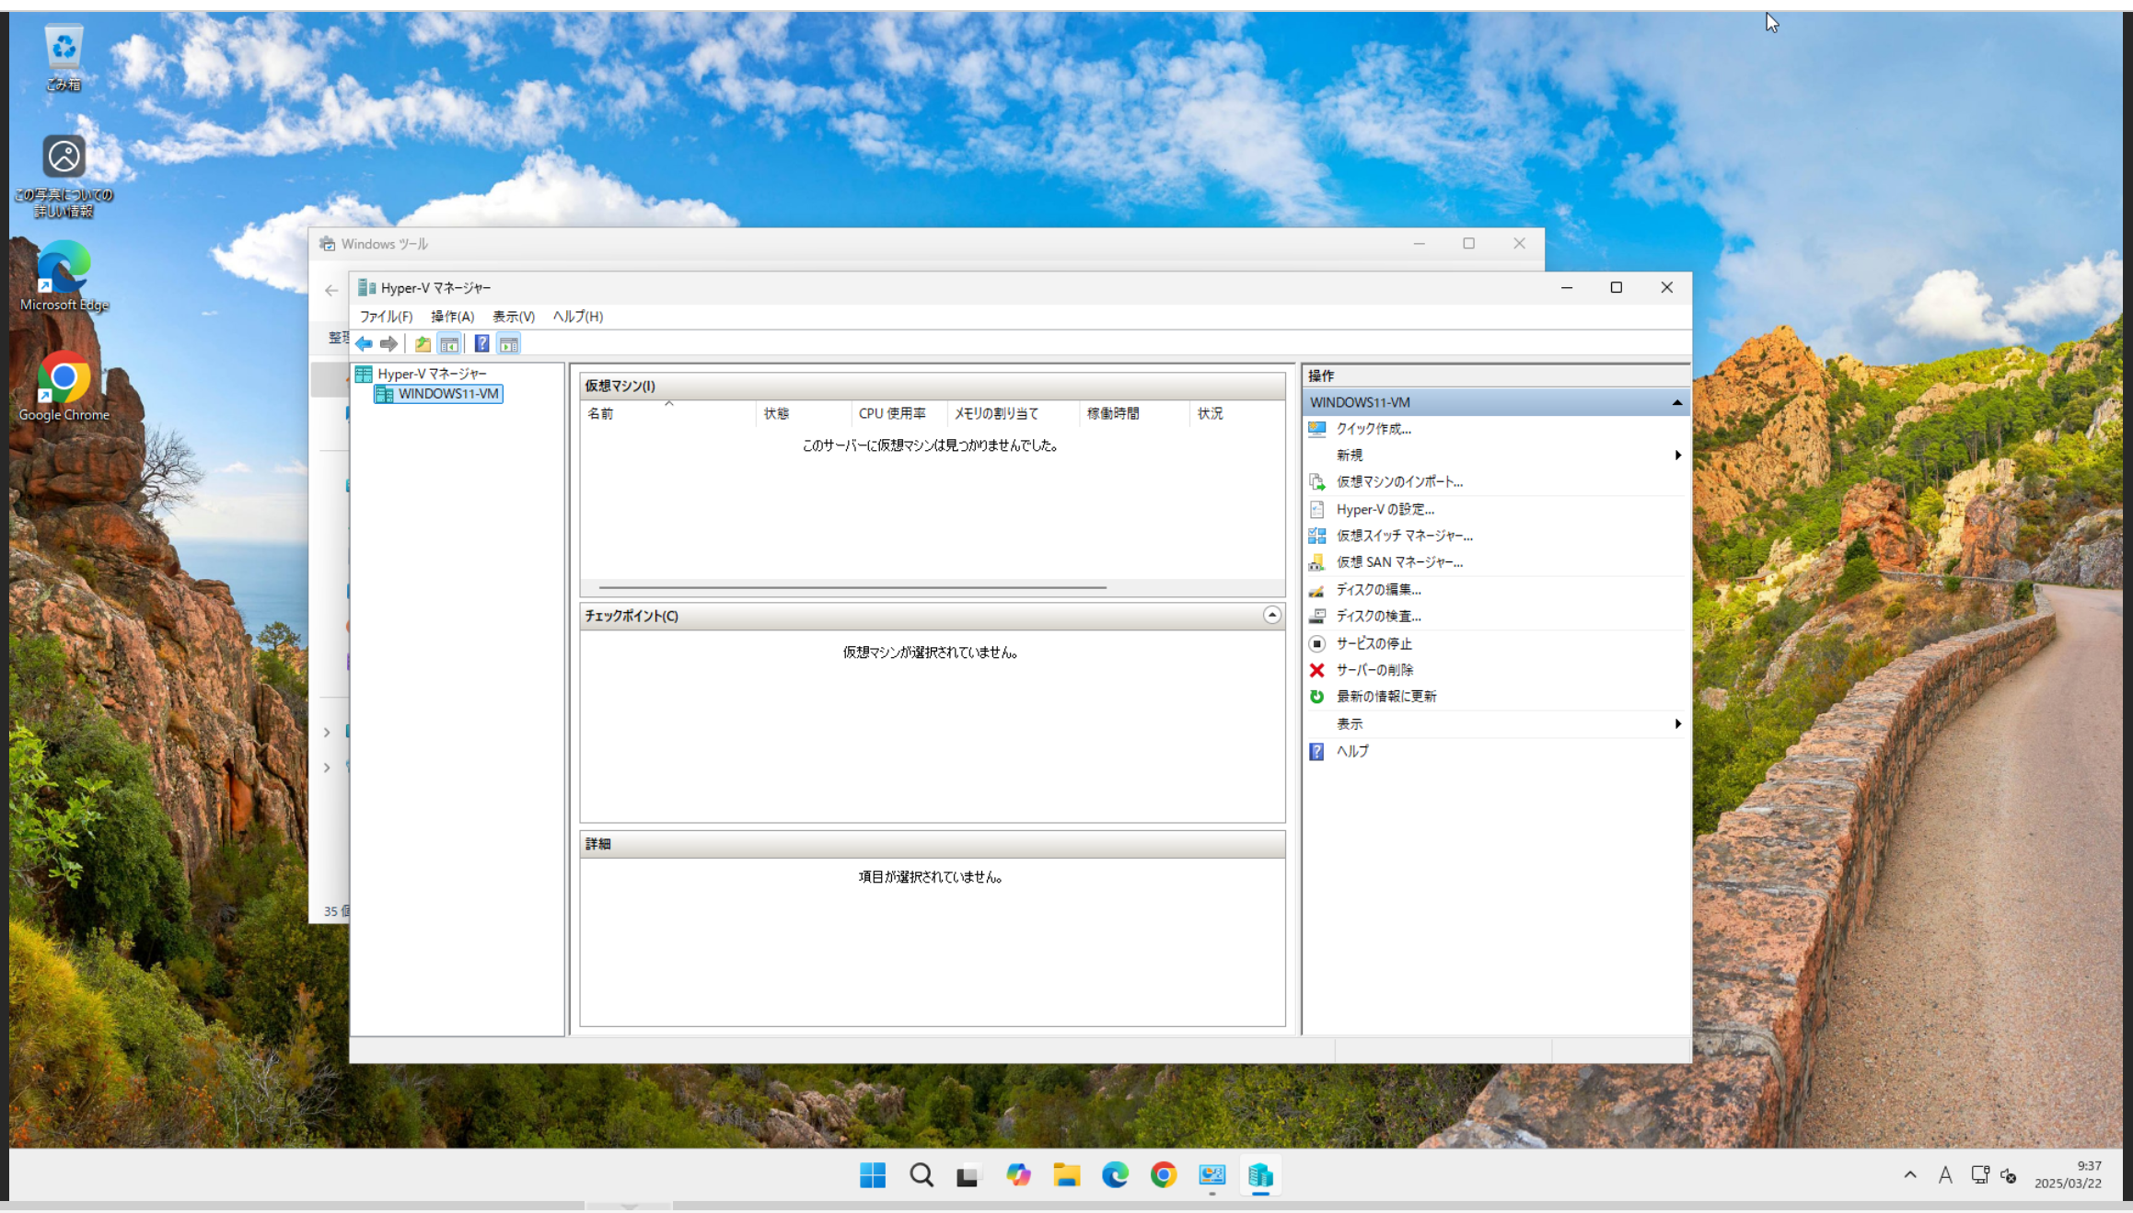The width and height of the screenshot is (2133, 1213).
Task: Click Hyper-V の設定 action link
Action: click(1385, 509)
